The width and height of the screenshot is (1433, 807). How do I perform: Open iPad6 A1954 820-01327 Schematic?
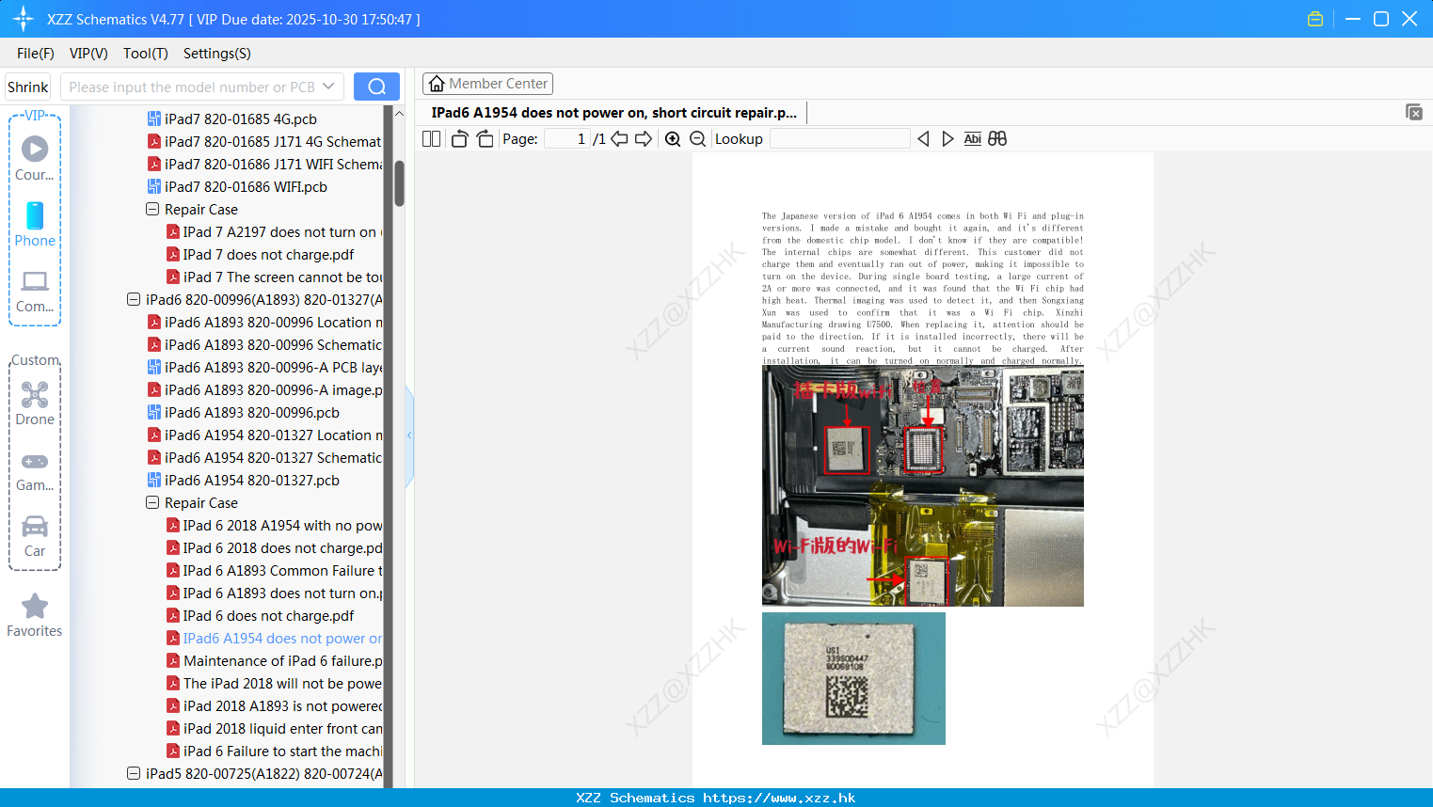(x=264, y=457)
